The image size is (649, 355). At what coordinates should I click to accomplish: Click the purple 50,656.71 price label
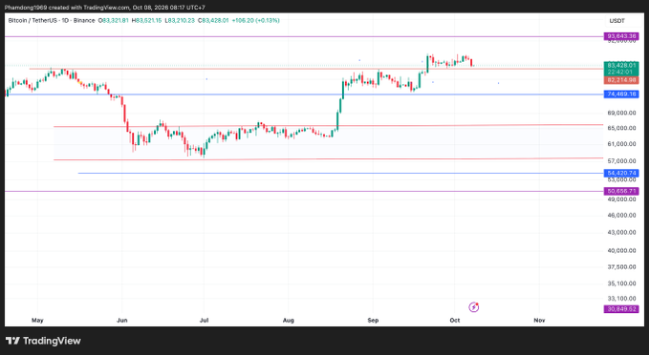point(621,191)
